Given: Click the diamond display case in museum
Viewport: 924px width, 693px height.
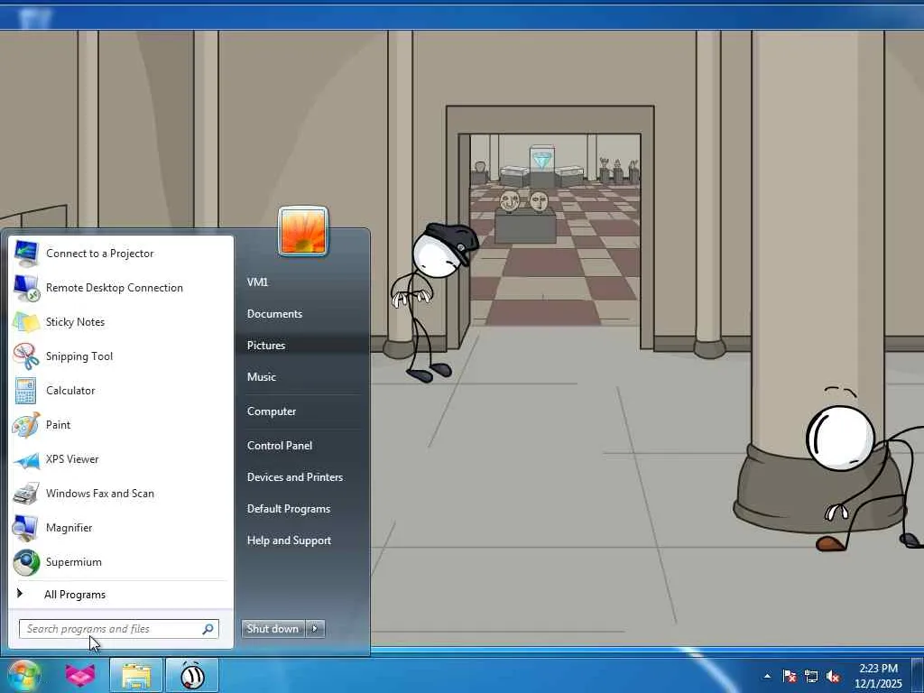Looking at the screenshot, I should point(541,165).
